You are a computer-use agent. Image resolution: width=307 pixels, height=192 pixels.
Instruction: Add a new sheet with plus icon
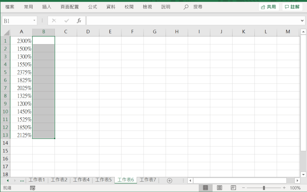click(x=169, y=180)
